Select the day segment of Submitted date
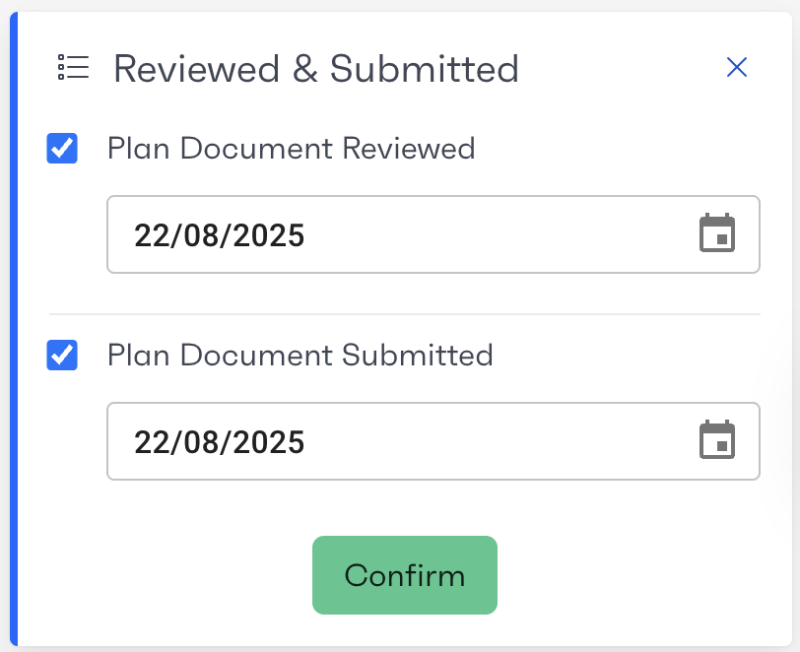This screenshot has height=652, width=800. pos(152,441)
